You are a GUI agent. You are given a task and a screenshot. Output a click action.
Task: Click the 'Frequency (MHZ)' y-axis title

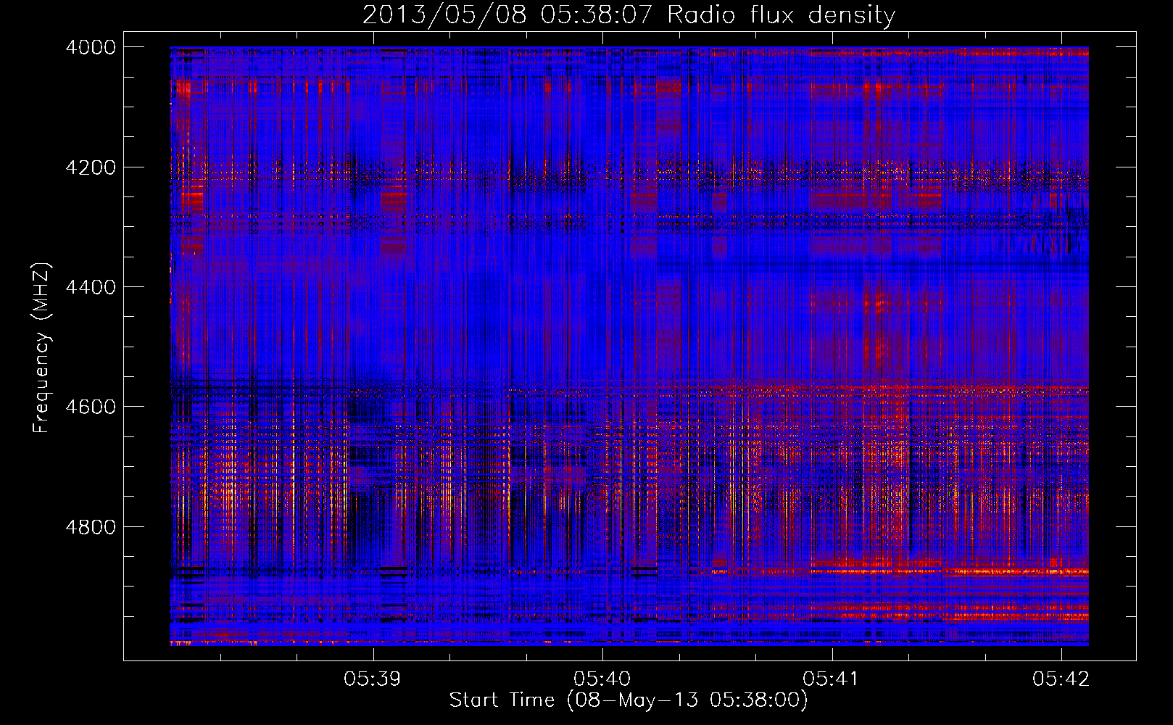tap(42, 348)
